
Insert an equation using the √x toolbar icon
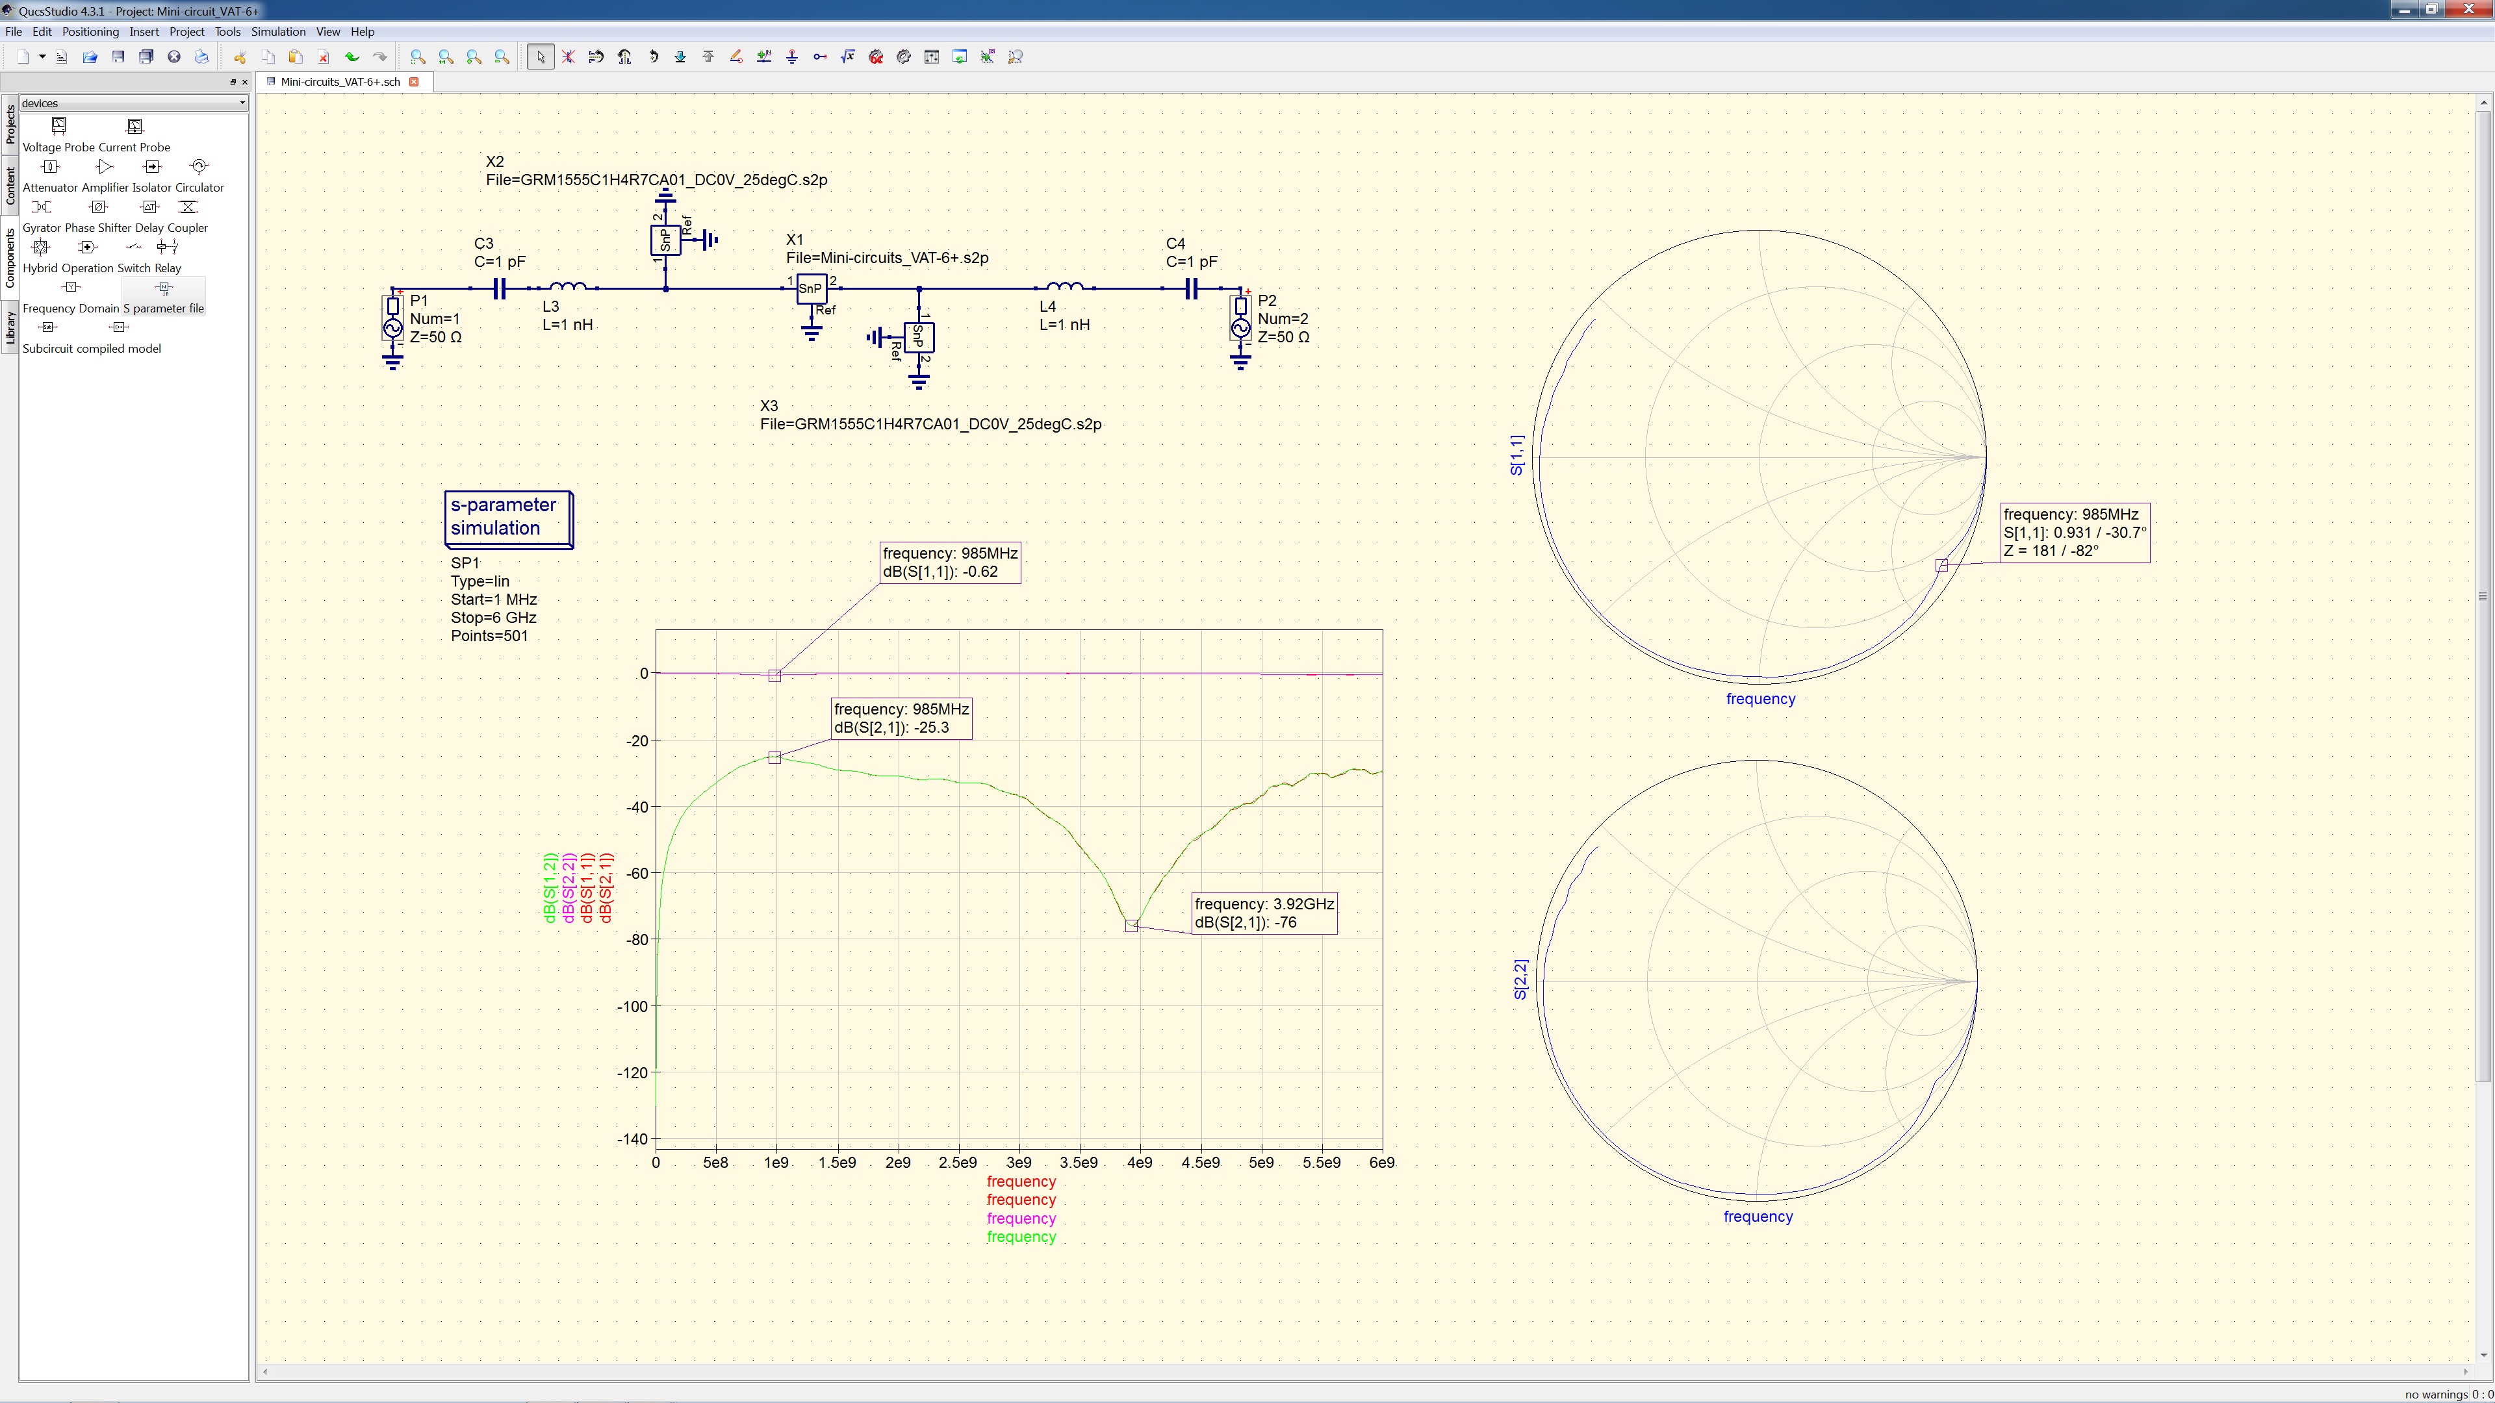[849, 57]
